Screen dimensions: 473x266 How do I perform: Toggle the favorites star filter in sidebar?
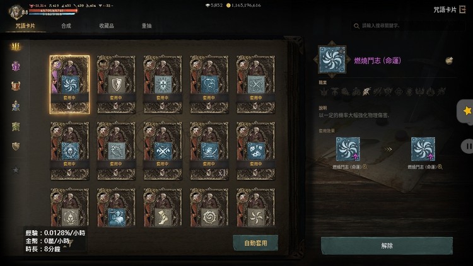click(16, 170)
